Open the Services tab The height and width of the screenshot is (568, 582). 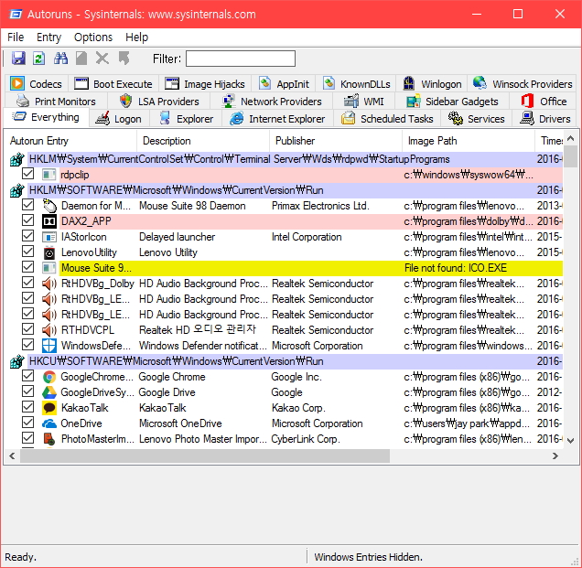click(x=477, y=119)
